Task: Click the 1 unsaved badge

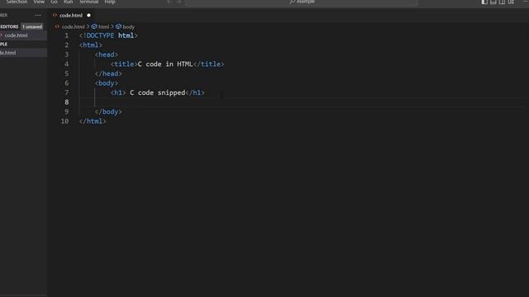Action: click(x=32, y=26)
